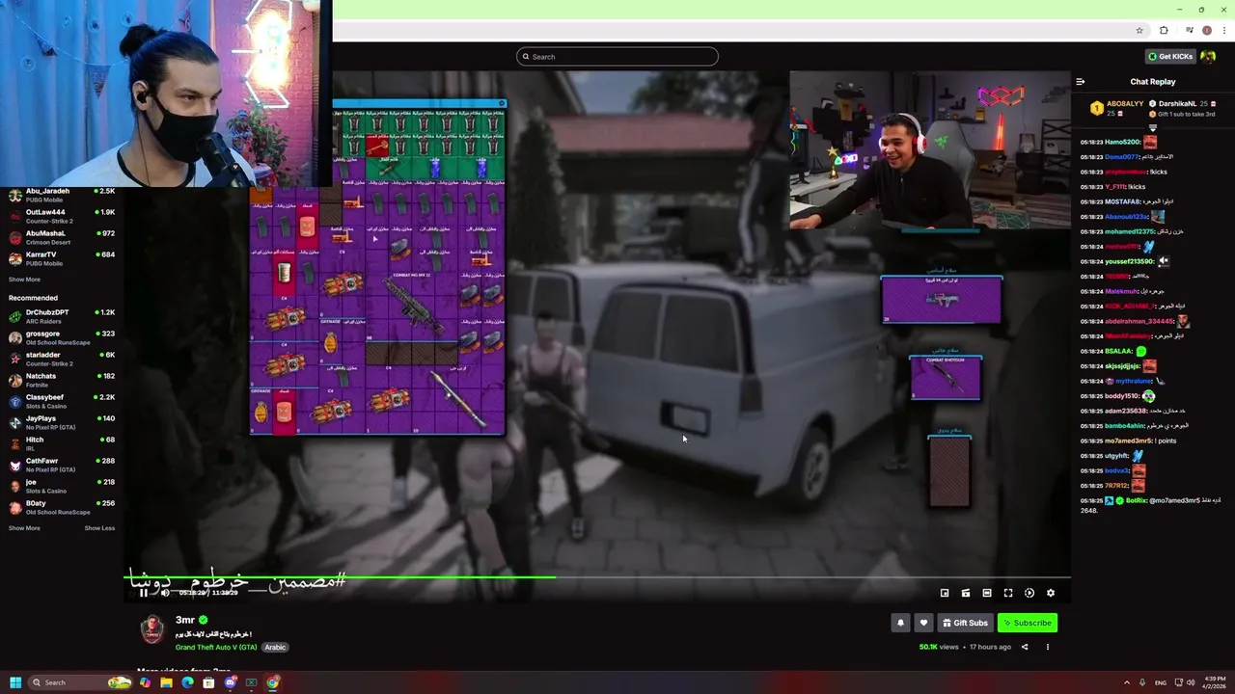Open B0aty recommended channel
1235x694 pixels.
62,507
